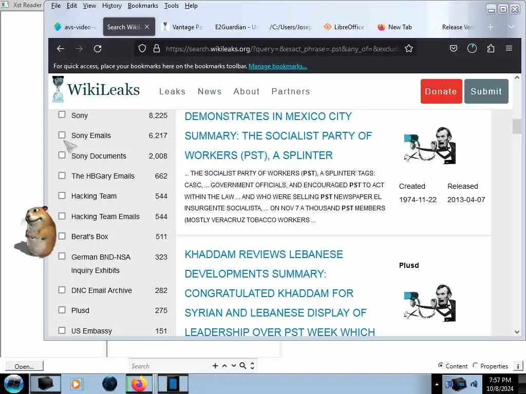Go to the next search match with the down arrow
This screenshot has height=394, width=526.
234,366
